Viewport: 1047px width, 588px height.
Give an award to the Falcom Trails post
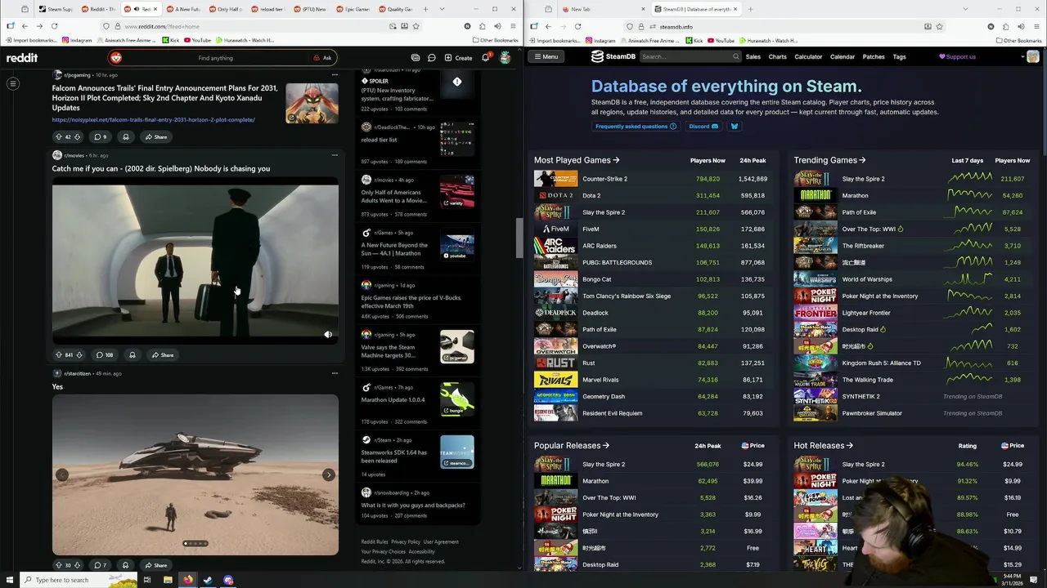point(125,136)
